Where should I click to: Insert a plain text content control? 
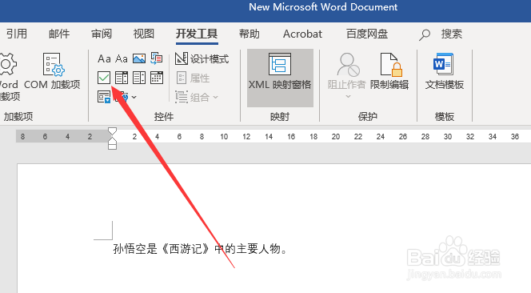tap(122, 58)
